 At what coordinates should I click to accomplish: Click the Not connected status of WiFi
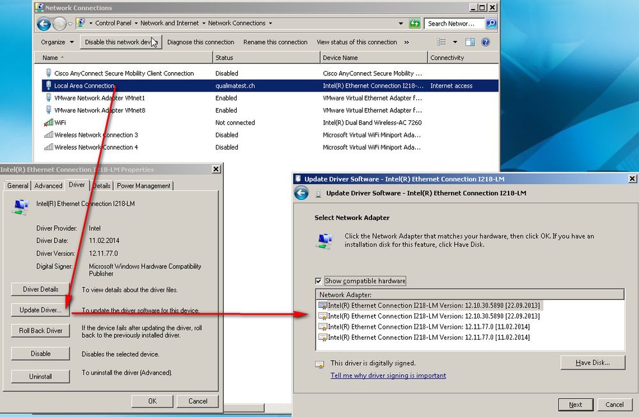click(235, 122)
